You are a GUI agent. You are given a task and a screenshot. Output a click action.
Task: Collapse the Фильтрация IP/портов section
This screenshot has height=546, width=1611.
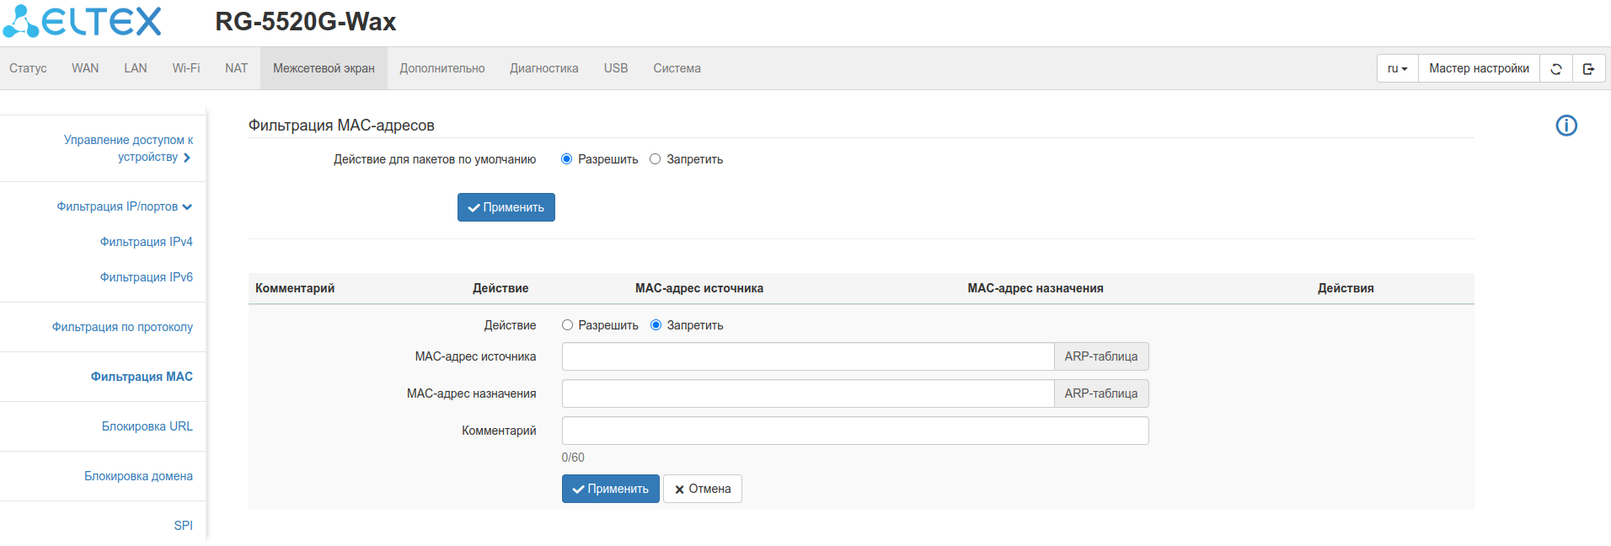point(125,206)
